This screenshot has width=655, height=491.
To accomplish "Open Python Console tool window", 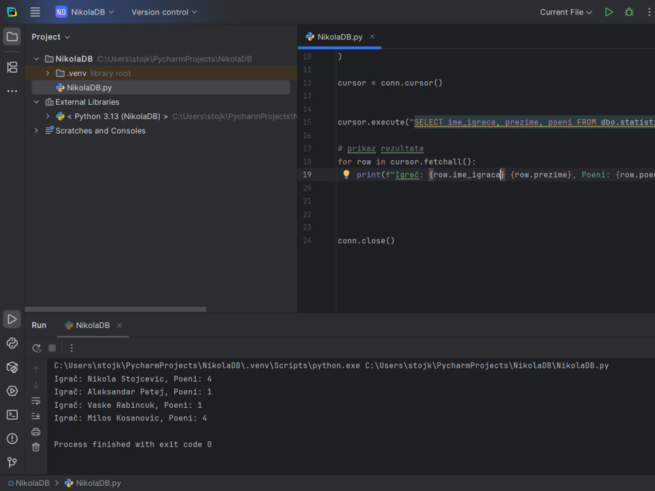I will [x=12, y=343].
